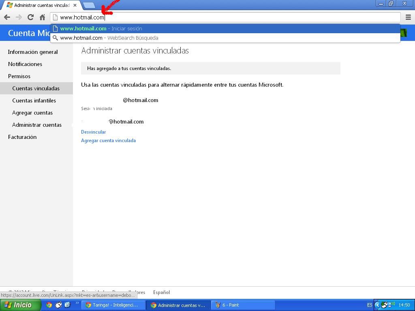
Task: Open Administrar cuentas in the sidebar
Action: coord(37,125)
